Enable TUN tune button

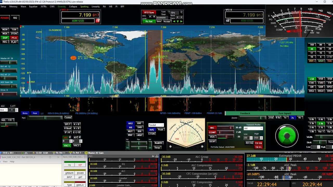coord(14,30)
